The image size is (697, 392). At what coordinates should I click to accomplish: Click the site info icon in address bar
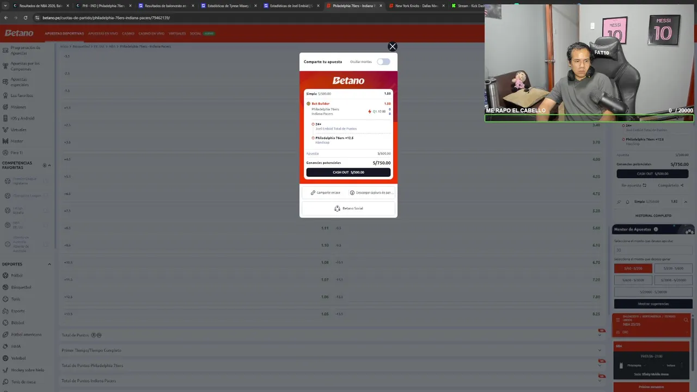37,17
